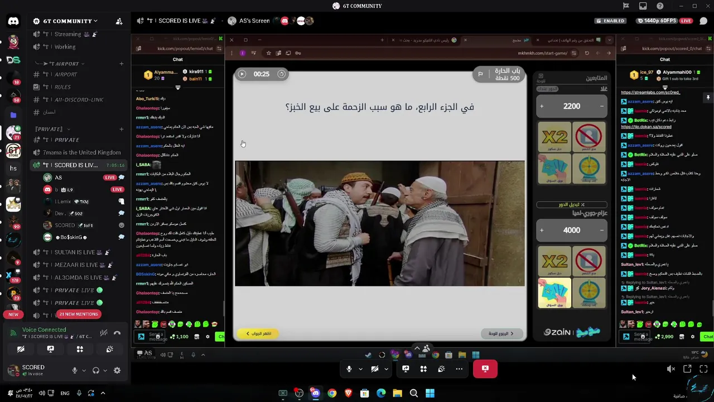Open 7mama is the United Kingdom channel

[x=78, y=152]
